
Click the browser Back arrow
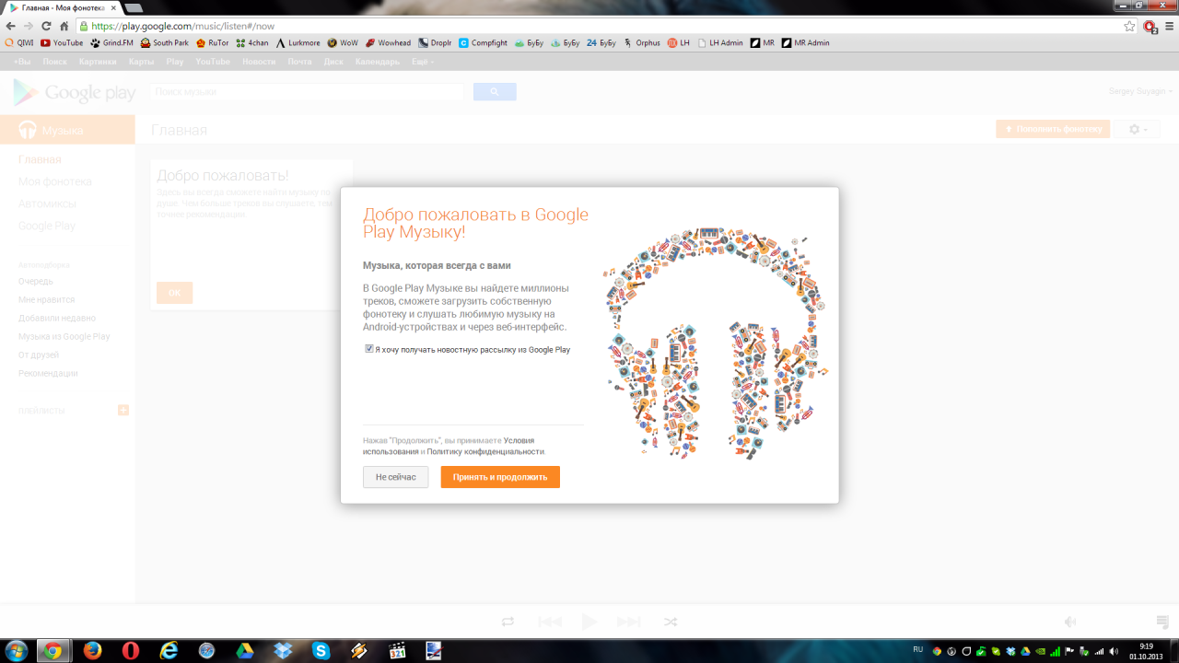click(10, 27)
